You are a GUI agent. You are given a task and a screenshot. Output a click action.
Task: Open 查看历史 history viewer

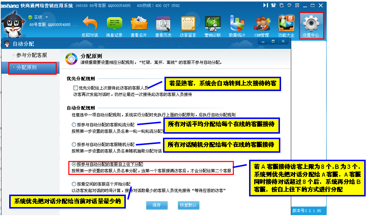coord(163,25)
